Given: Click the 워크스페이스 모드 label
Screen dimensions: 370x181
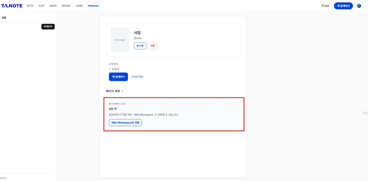Looking at the screenshot, I should pyautogui.click(x=117, y=104).
